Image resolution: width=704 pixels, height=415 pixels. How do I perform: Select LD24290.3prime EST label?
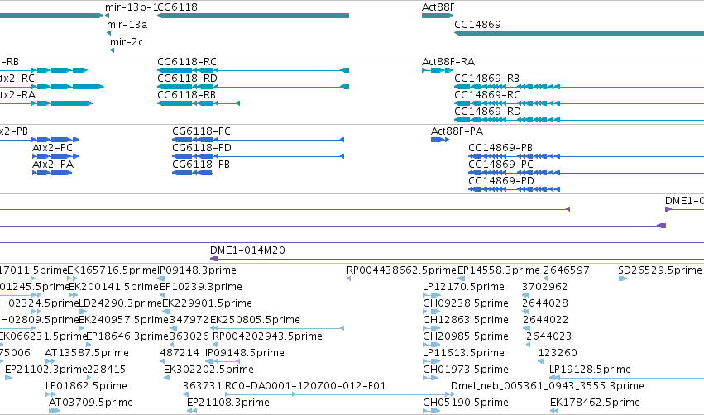[x=120, y=303]
